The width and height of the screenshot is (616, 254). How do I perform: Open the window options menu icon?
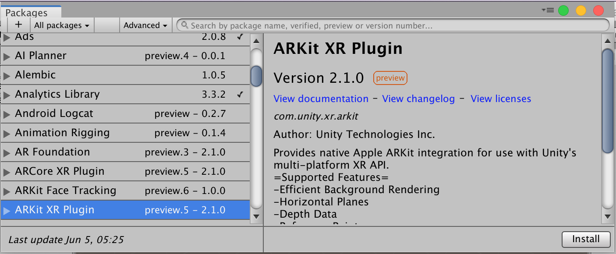pyautogui.click(x=548, y=10)
